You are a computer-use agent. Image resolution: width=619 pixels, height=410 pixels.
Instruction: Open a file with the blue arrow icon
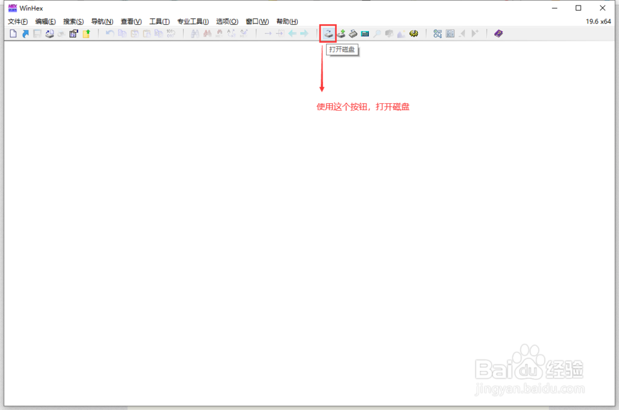pos(25,34)
